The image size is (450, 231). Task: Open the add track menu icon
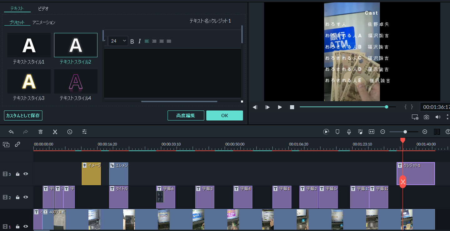6,144
